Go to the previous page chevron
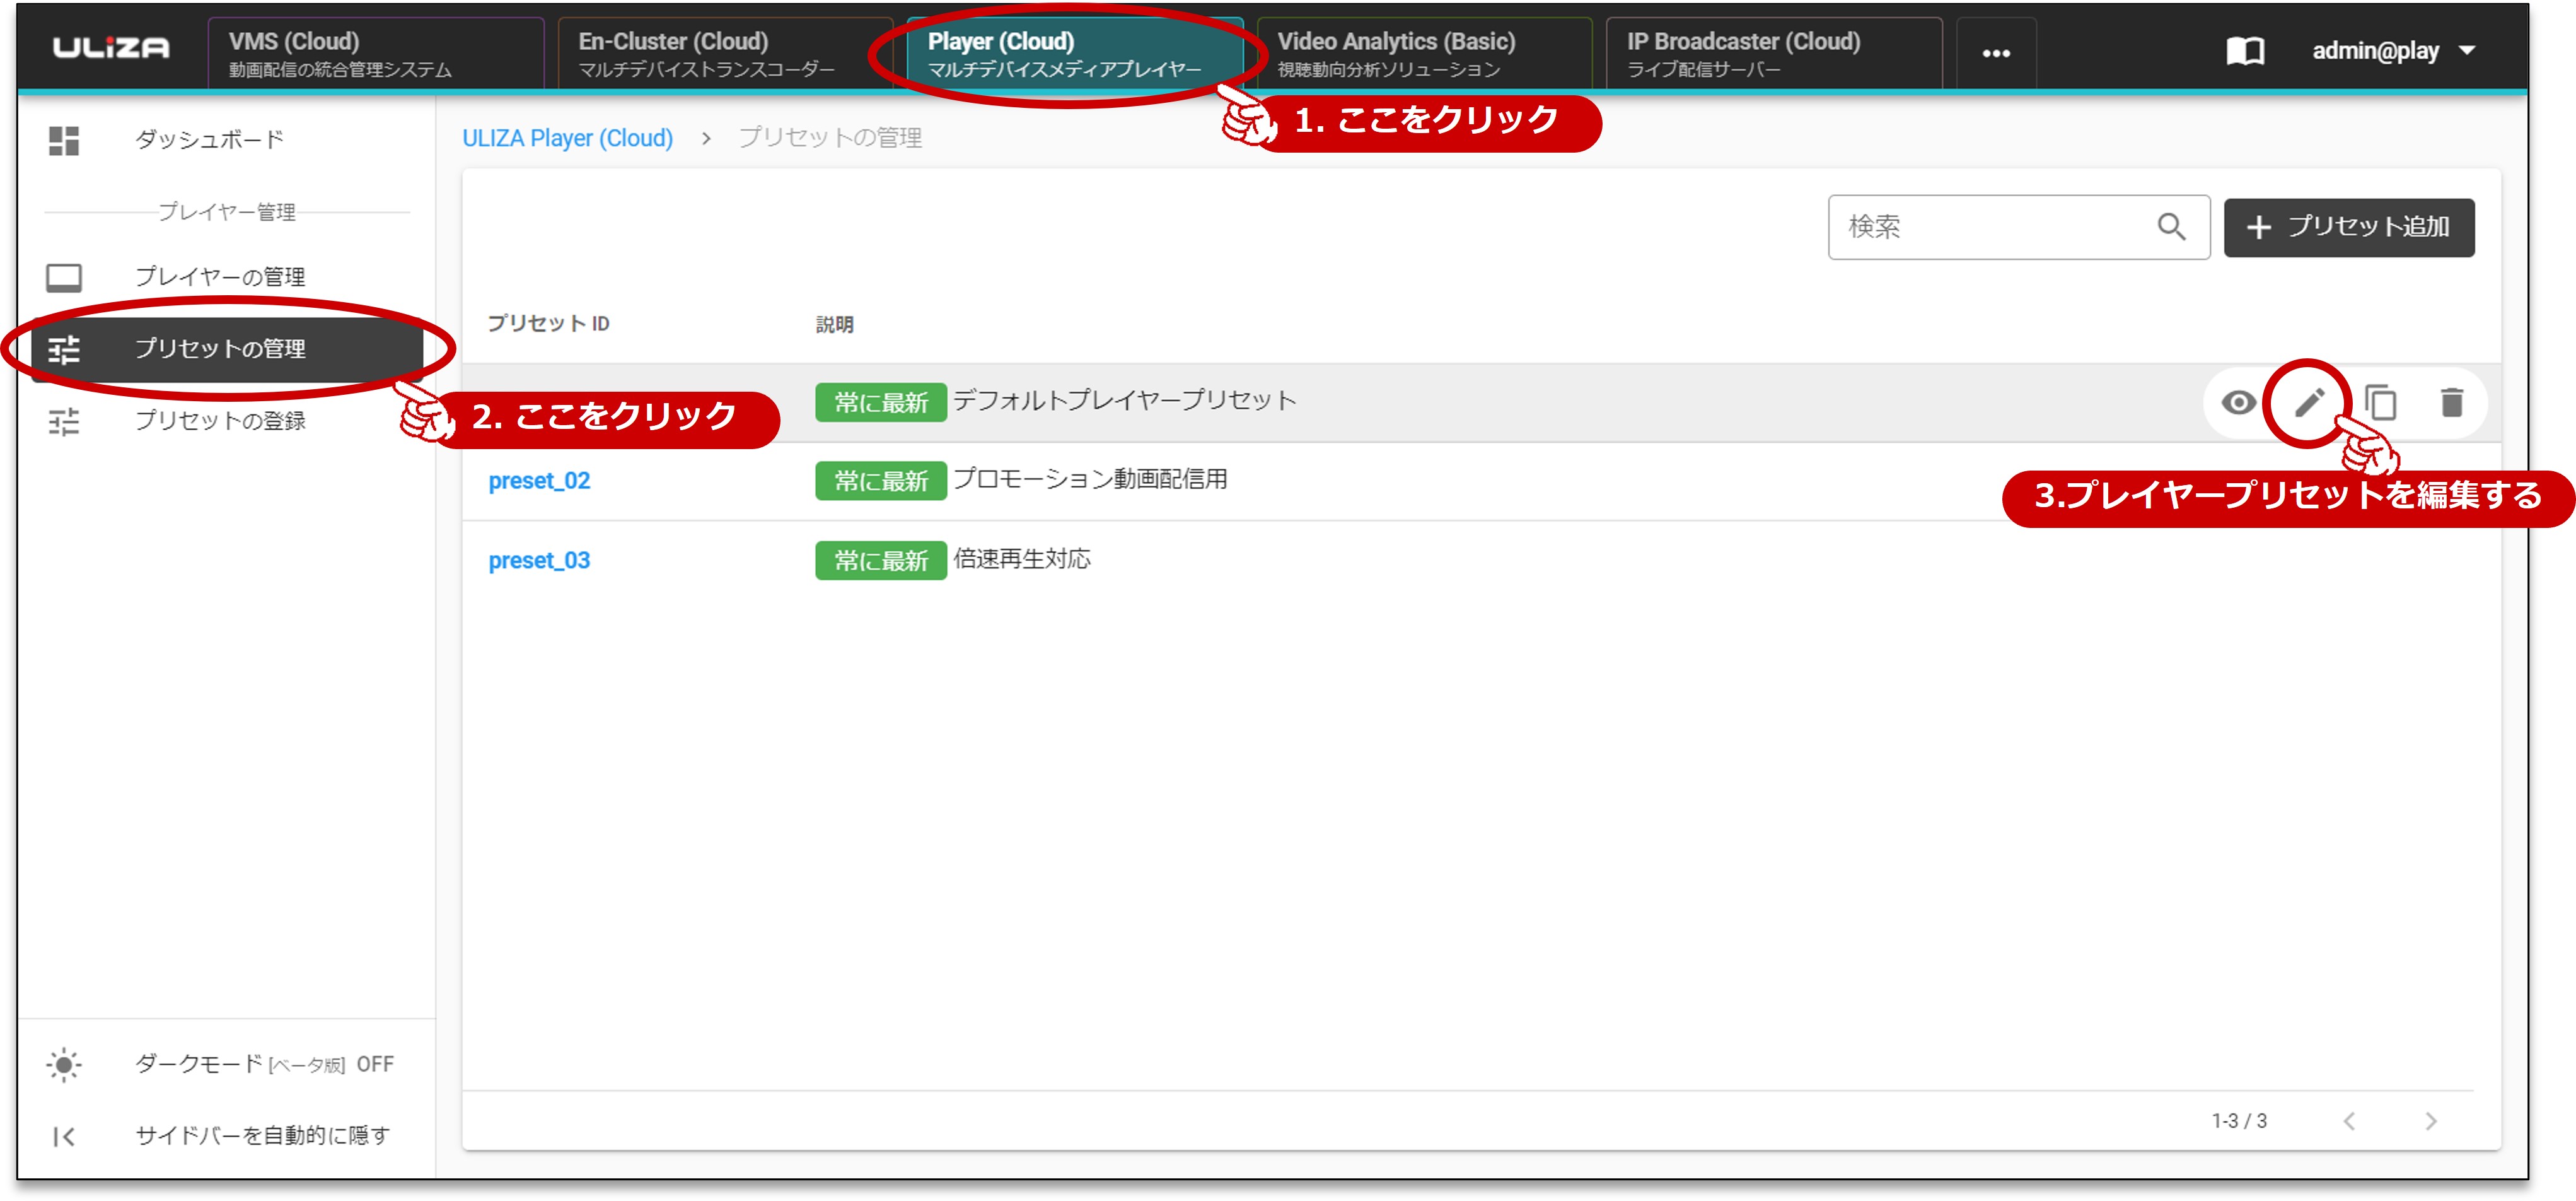The height and width of the screenshot is (1201, 2576). pyautogui.click(x=2349, y=1121)
